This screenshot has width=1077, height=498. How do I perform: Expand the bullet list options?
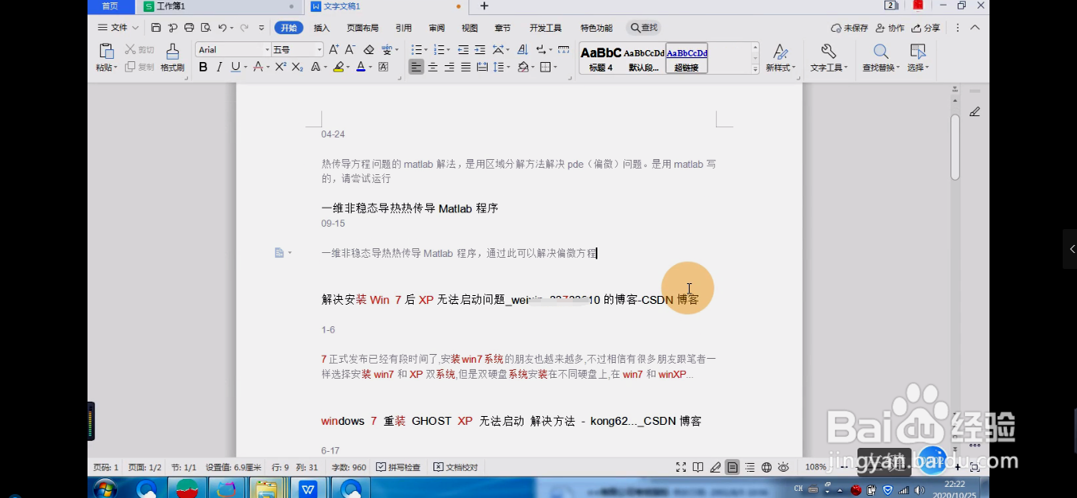point(425,49)
